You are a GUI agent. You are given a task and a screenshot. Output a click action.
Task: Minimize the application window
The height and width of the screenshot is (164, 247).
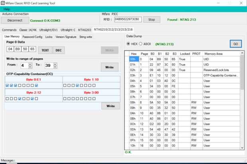(x=218, y=3)
